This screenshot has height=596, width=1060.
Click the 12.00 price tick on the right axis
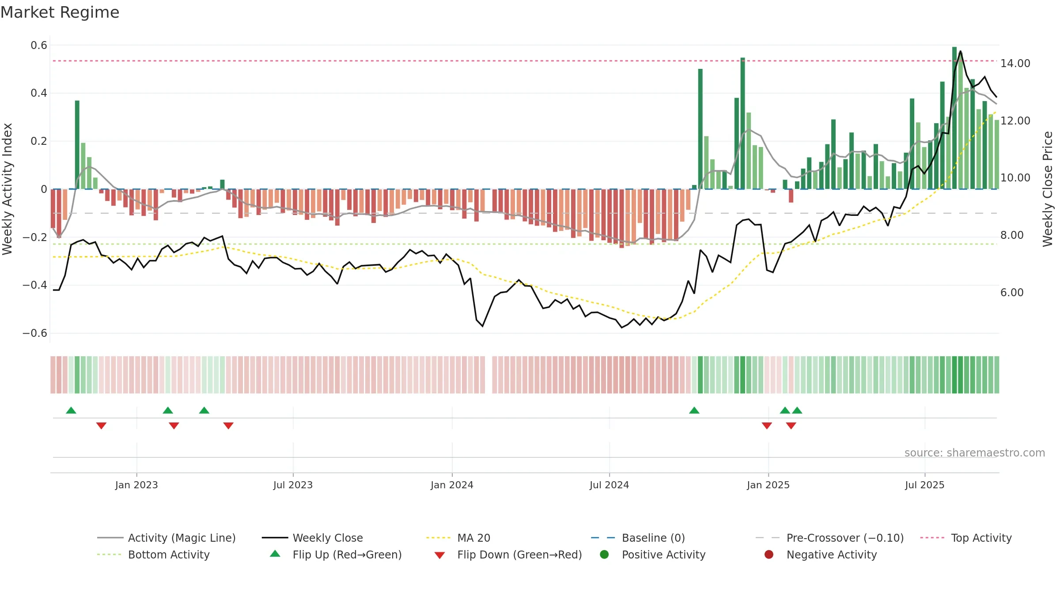(1015, 121)
